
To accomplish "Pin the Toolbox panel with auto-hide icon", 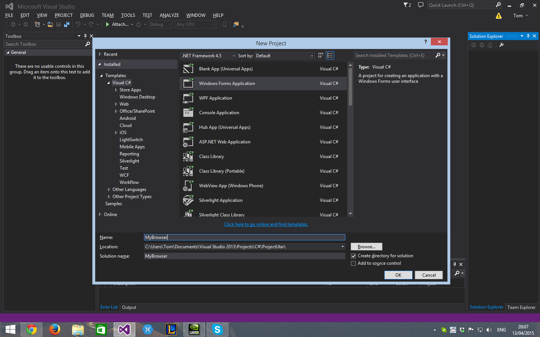I will point(85,36).
